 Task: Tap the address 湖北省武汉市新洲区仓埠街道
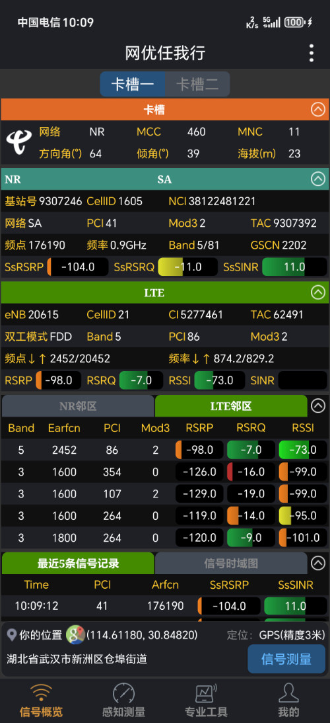coord(77,659)
